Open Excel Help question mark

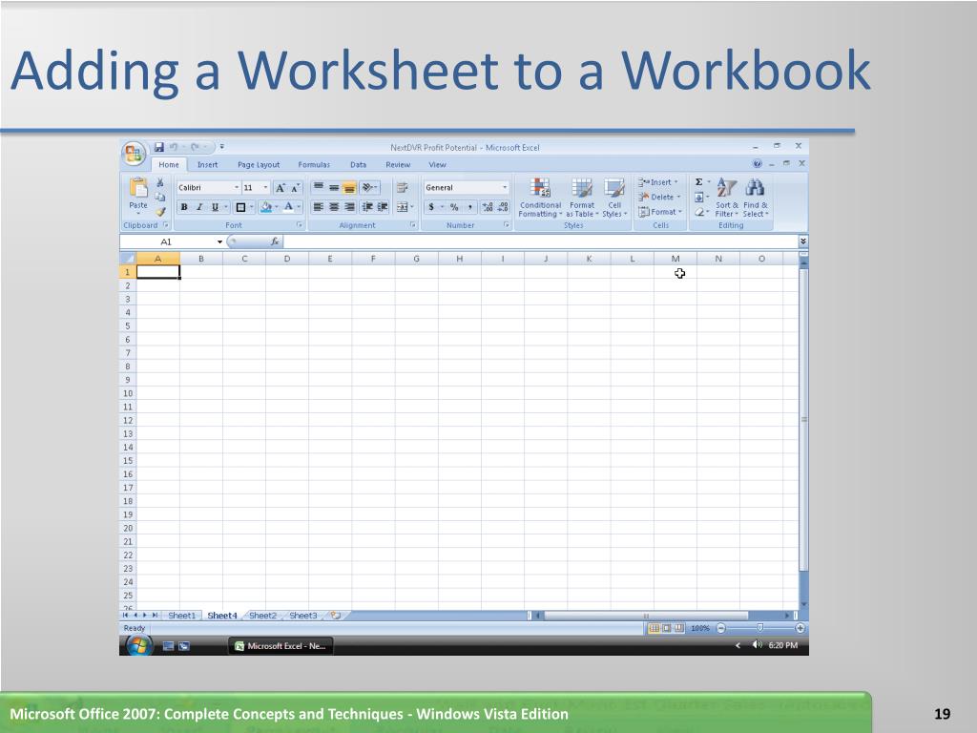pyautogui.click(x=757, y=164)
